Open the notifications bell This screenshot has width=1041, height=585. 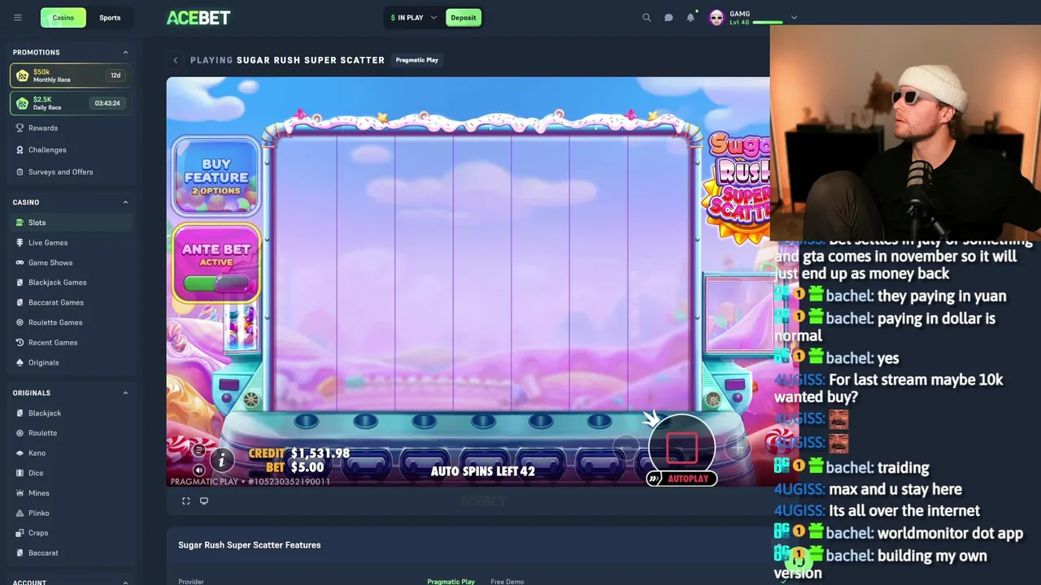690,17
